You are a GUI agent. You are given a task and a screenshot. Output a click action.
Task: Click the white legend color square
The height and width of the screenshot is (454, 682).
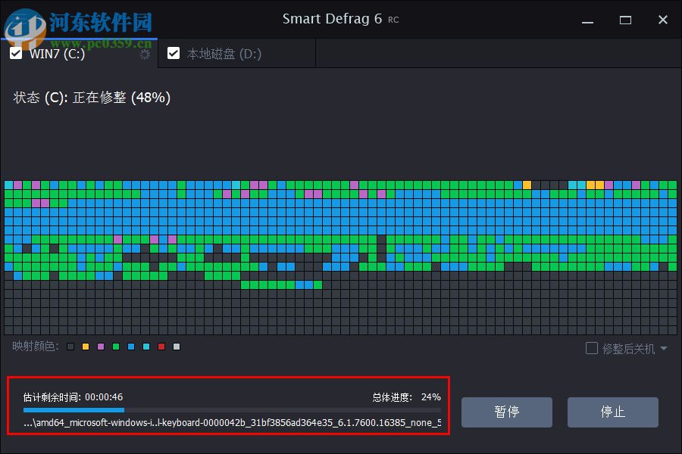pos(176,347)
